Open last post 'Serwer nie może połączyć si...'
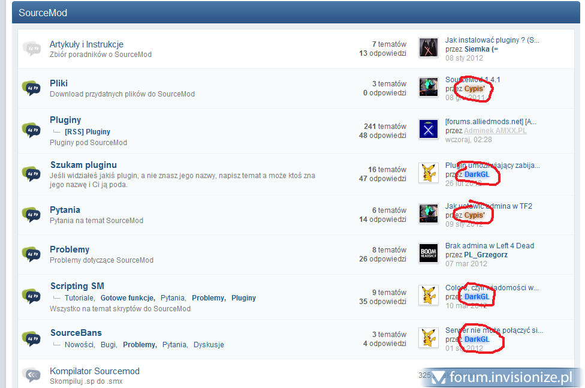The width and height of the screenshot is (585, 388). click(x=494, y=330)
